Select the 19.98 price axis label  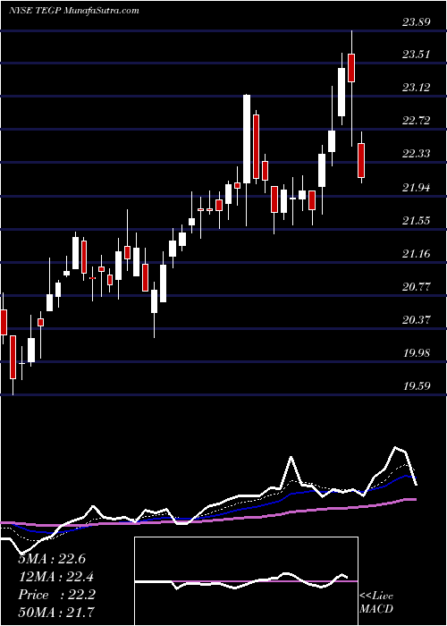click(417, 352)
